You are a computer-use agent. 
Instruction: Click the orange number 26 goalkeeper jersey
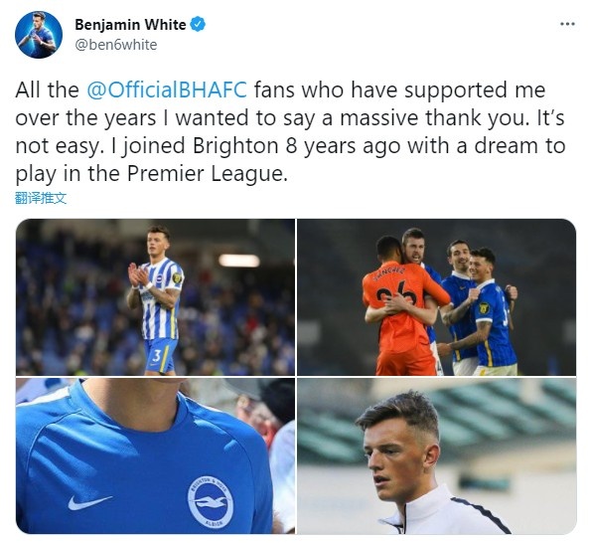(402, 316)
